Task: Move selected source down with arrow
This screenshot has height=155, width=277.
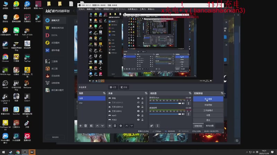Action: point(132,126)
